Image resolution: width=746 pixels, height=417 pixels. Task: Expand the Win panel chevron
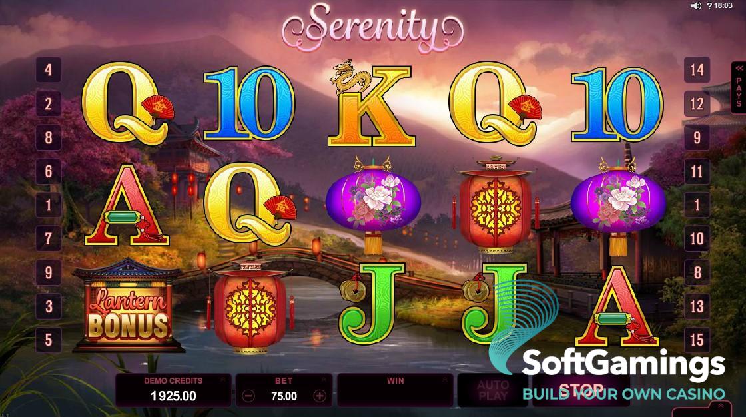point(445,380)
